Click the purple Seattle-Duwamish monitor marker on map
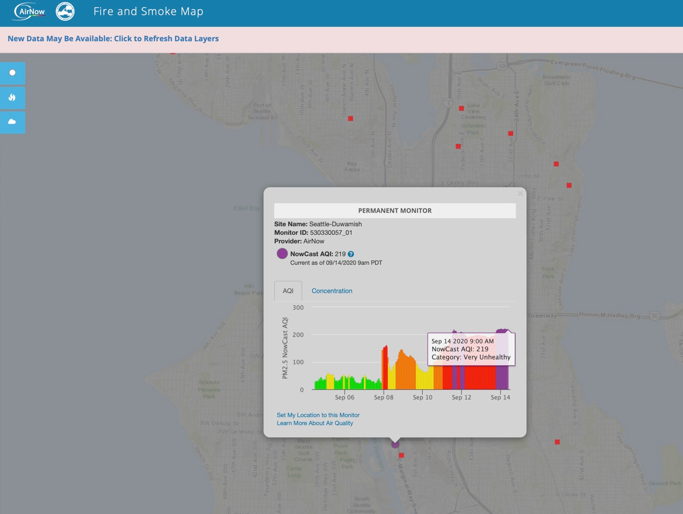This screenshot has height=514, width=683. (x=395, y=444)
